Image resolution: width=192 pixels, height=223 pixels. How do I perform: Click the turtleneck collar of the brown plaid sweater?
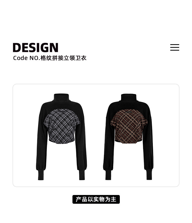pyautogui.click(x=129, y=98)
